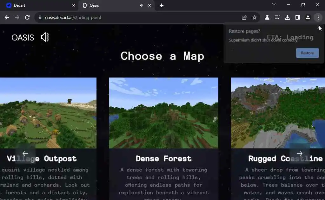Image resolution: width=325 pixels, height=200 pixels.
Task: Open the flask experiments icon
Action: 267,17
